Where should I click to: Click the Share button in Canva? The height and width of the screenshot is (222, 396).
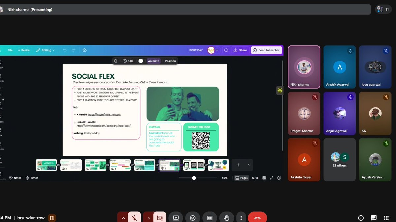click(240, 50)
